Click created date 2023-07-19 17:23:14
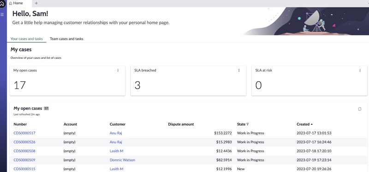Viewport: 369px width, 172px height. click(314, 160)
